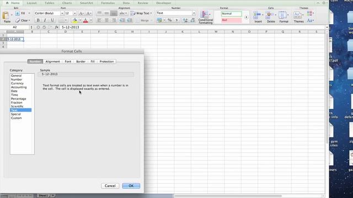
Task: Open text orientation abc dropdown
Action: [123, 13]
